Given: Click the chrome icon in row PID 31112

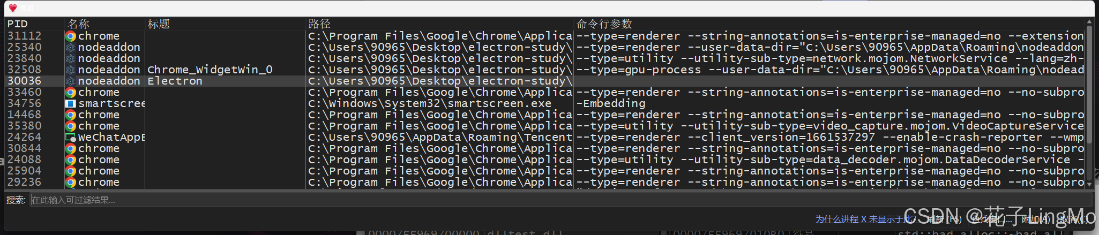Looking at the screenshot, I should [71, 36].
